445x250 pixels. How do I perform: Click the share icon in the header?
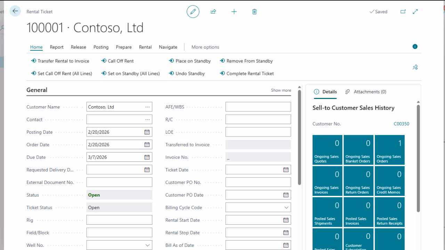click(213, 11)
